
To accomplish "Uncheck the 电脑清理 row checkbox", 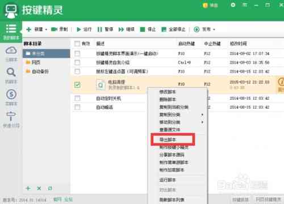I will [77, 84].
